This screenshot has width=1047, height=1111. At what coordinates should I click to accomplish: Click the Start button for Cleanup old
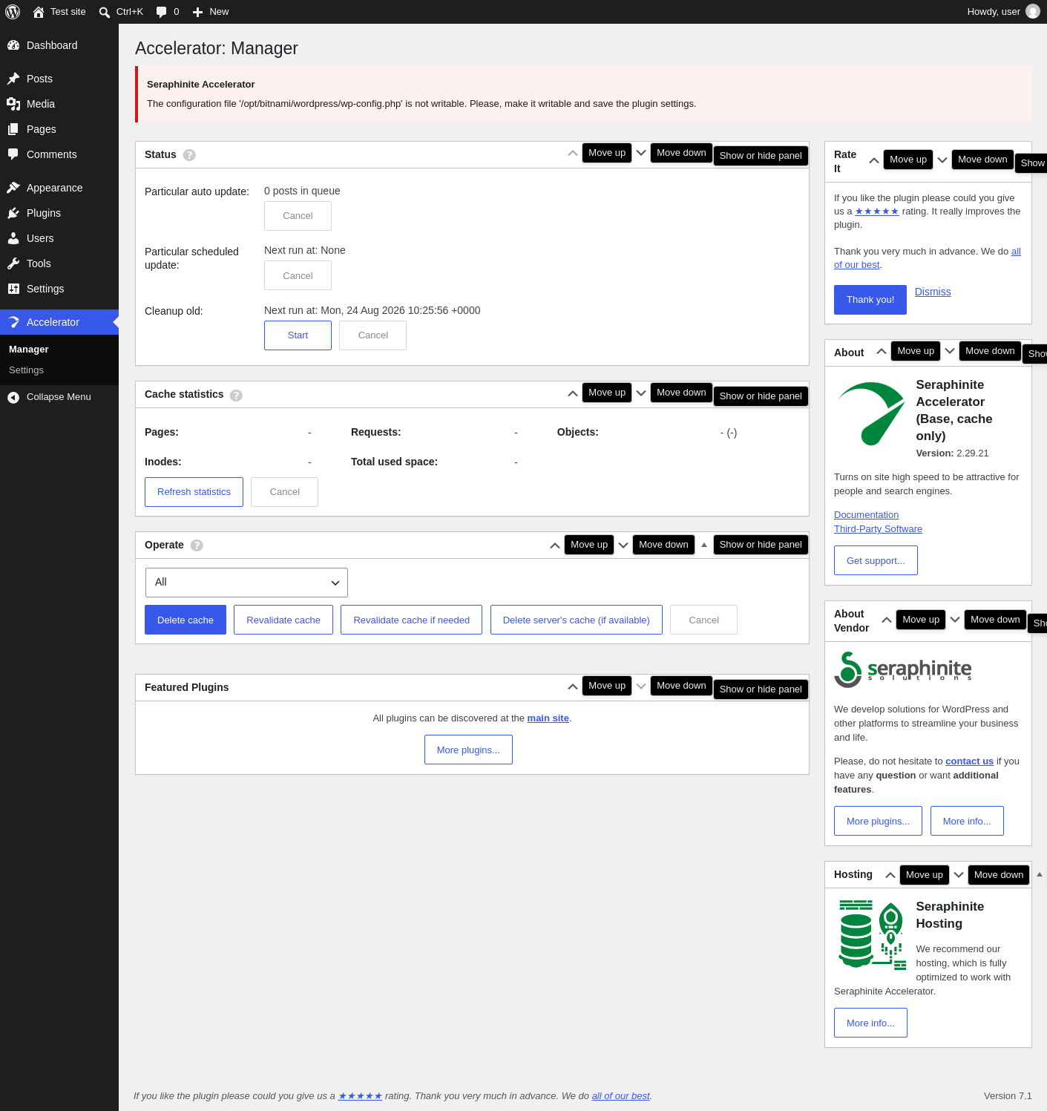click(x=298, y=335)
